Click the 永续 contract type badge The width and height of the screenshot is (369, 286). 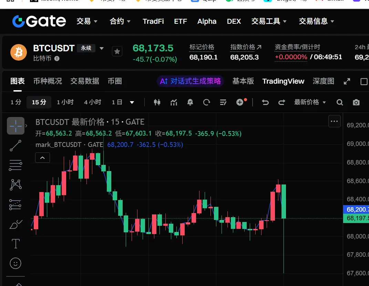coord(86,48)
